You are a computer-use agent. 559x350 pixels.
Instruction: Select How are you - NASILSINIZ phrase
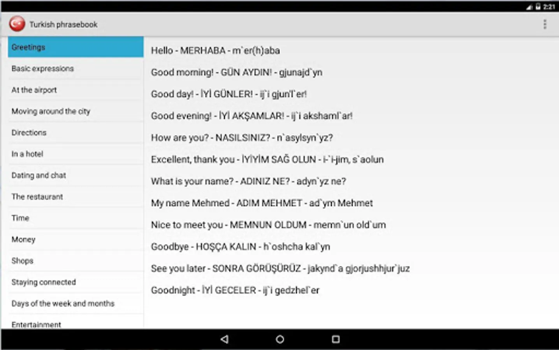pyautogui.click(x=242, y=138)
